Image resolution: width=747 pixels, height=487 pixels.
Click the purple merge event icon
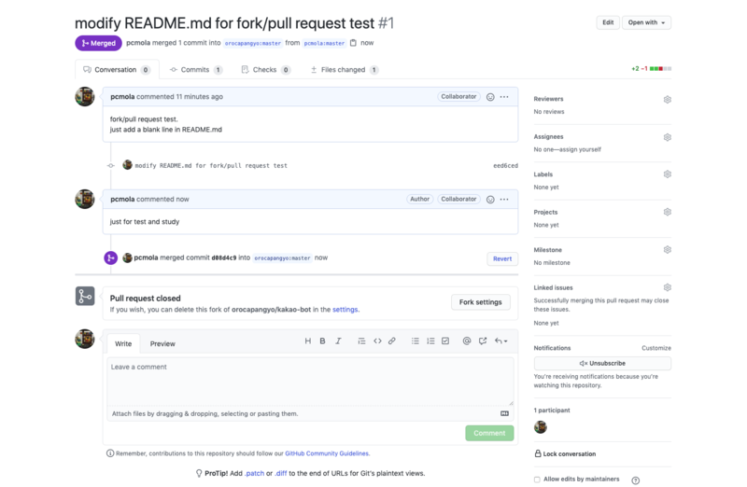pos(110,258)
